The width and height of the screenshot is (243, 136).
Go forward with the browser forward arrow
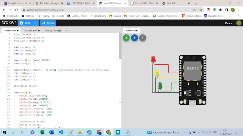click(x=10, y=10)
